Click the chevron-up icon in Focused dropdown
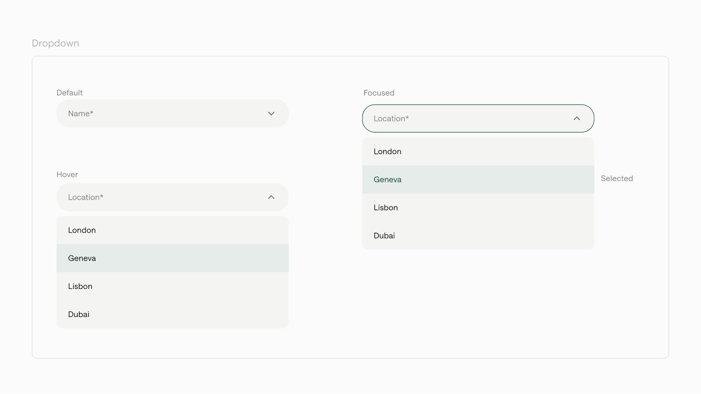 pos(576,118)
